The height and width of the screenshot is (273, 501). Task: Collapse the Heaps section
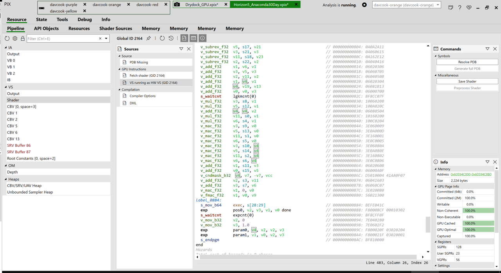click(6, 180)
